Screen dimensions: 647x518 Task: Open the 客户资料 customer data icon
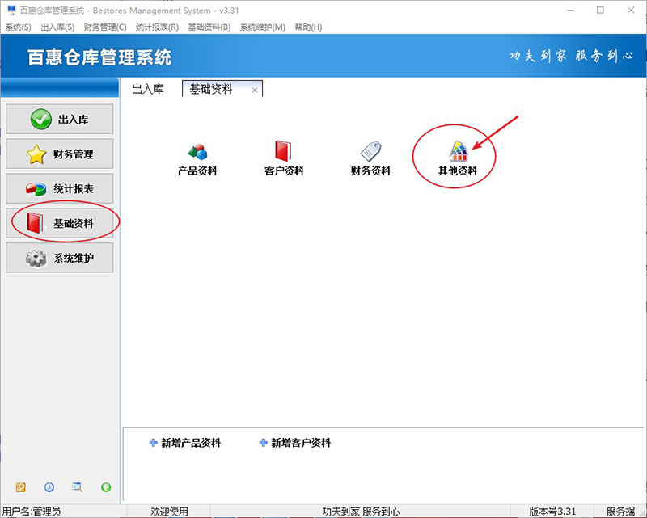pos(284,158)
